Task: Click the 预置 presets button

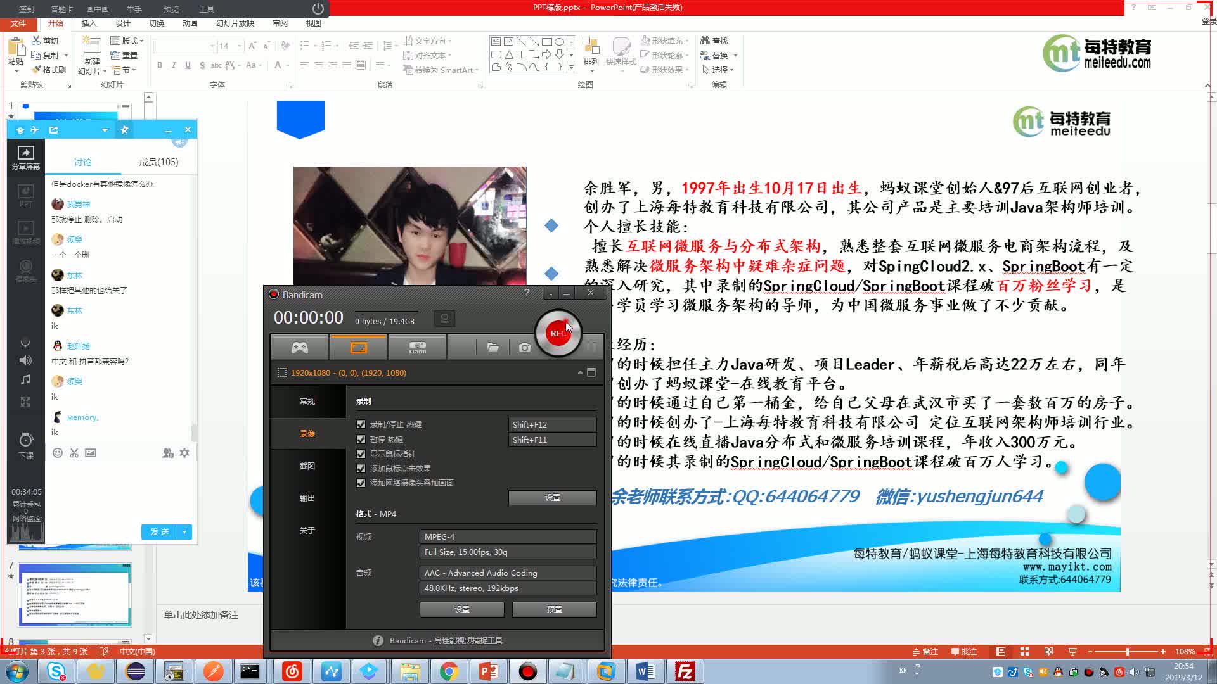Action: click(x=554, y=609)
